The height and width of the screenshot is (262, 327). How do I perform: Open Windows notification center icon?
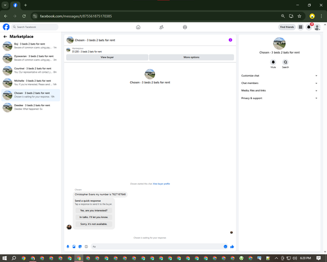point(318,258)
